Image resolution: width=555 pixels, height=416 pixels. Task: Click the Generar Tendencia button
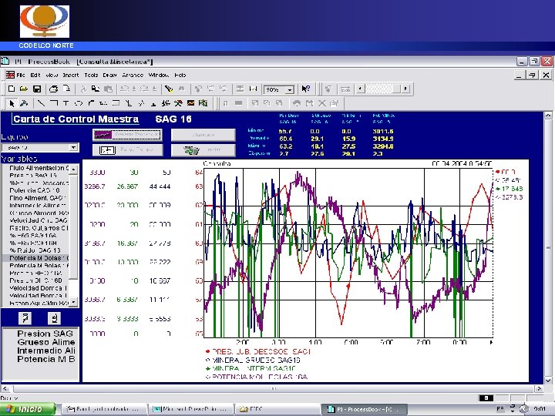(127, 135)
